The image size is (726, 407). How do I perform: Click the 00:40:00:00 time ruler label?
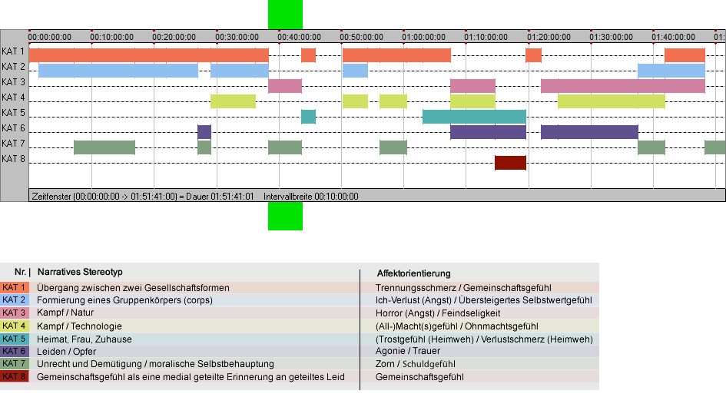point(299,37)
